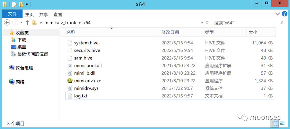Click the 应用程序 type cell
This screenshot has width=290, height=129.
click(x=214, y=81)
